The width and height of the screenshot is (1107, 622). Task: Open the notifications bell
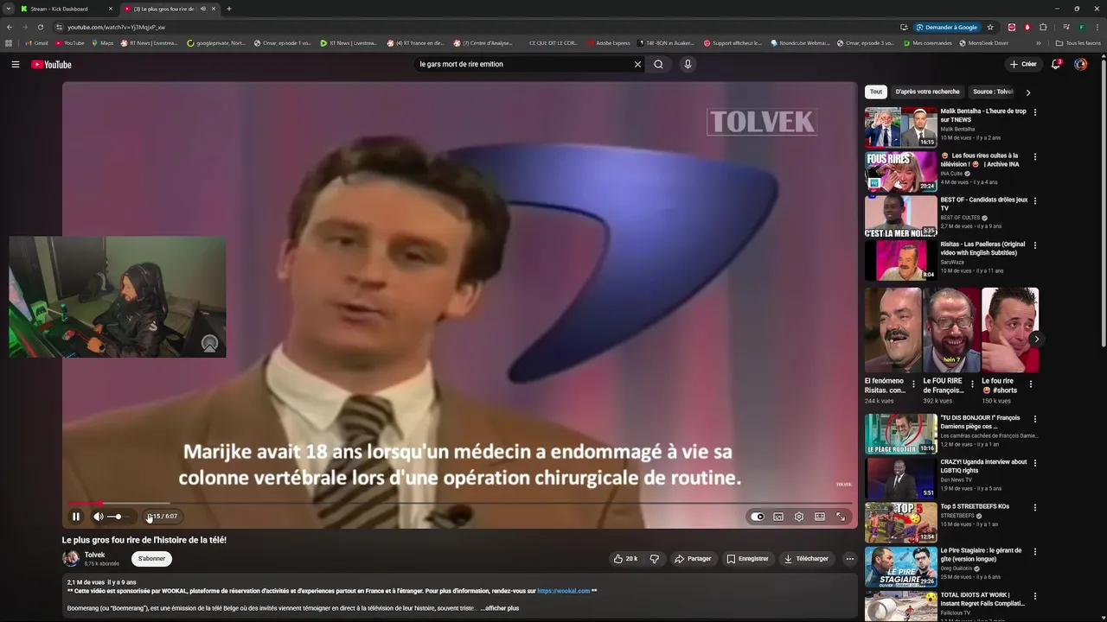(x=1055, y=64)
